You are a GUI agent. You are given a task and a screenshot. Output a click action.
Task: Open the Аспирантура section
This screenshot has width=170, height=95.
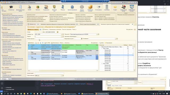11,8
